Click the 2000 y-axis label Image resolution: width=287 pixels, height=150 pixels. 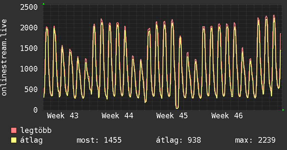(29, 28)
